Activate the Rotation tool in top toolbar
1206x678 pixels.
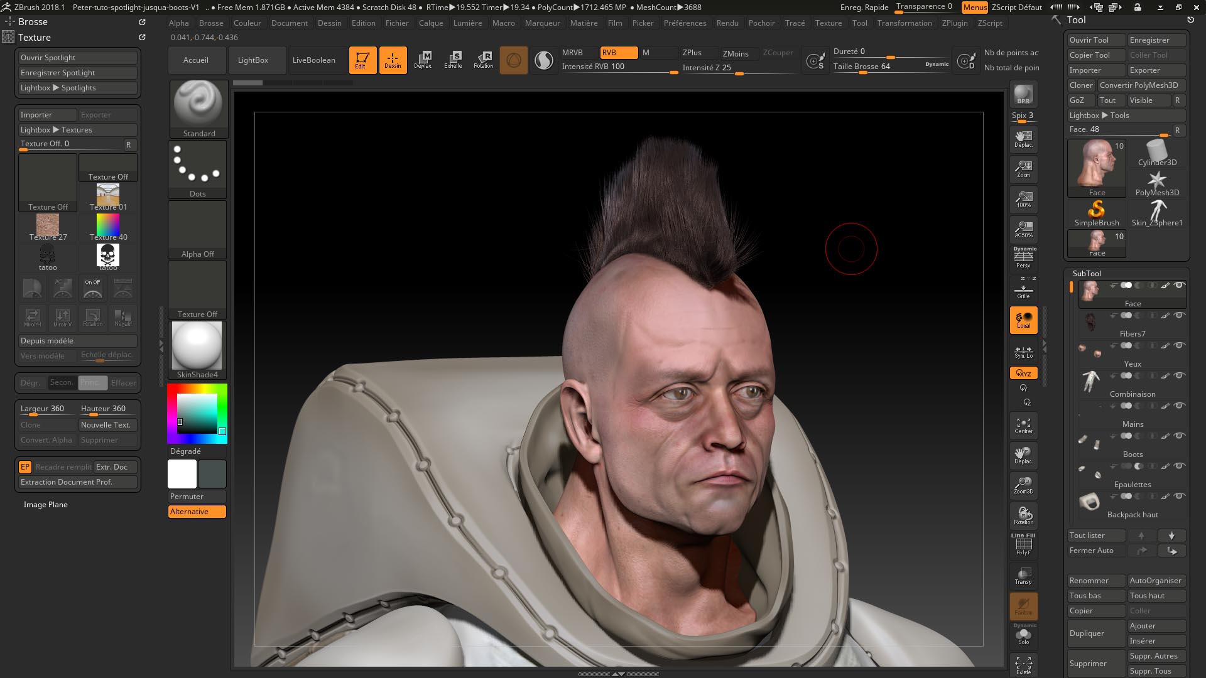483,60
